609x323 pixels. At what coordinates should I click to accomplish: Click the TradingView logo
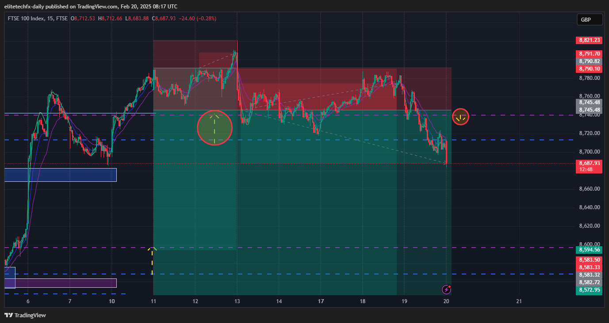point(25,315)
